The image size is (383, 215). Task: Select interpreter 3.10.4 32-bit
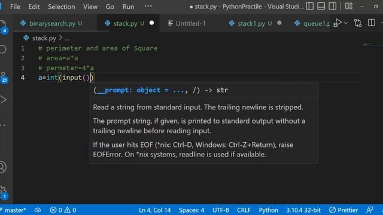coord(303,210)
